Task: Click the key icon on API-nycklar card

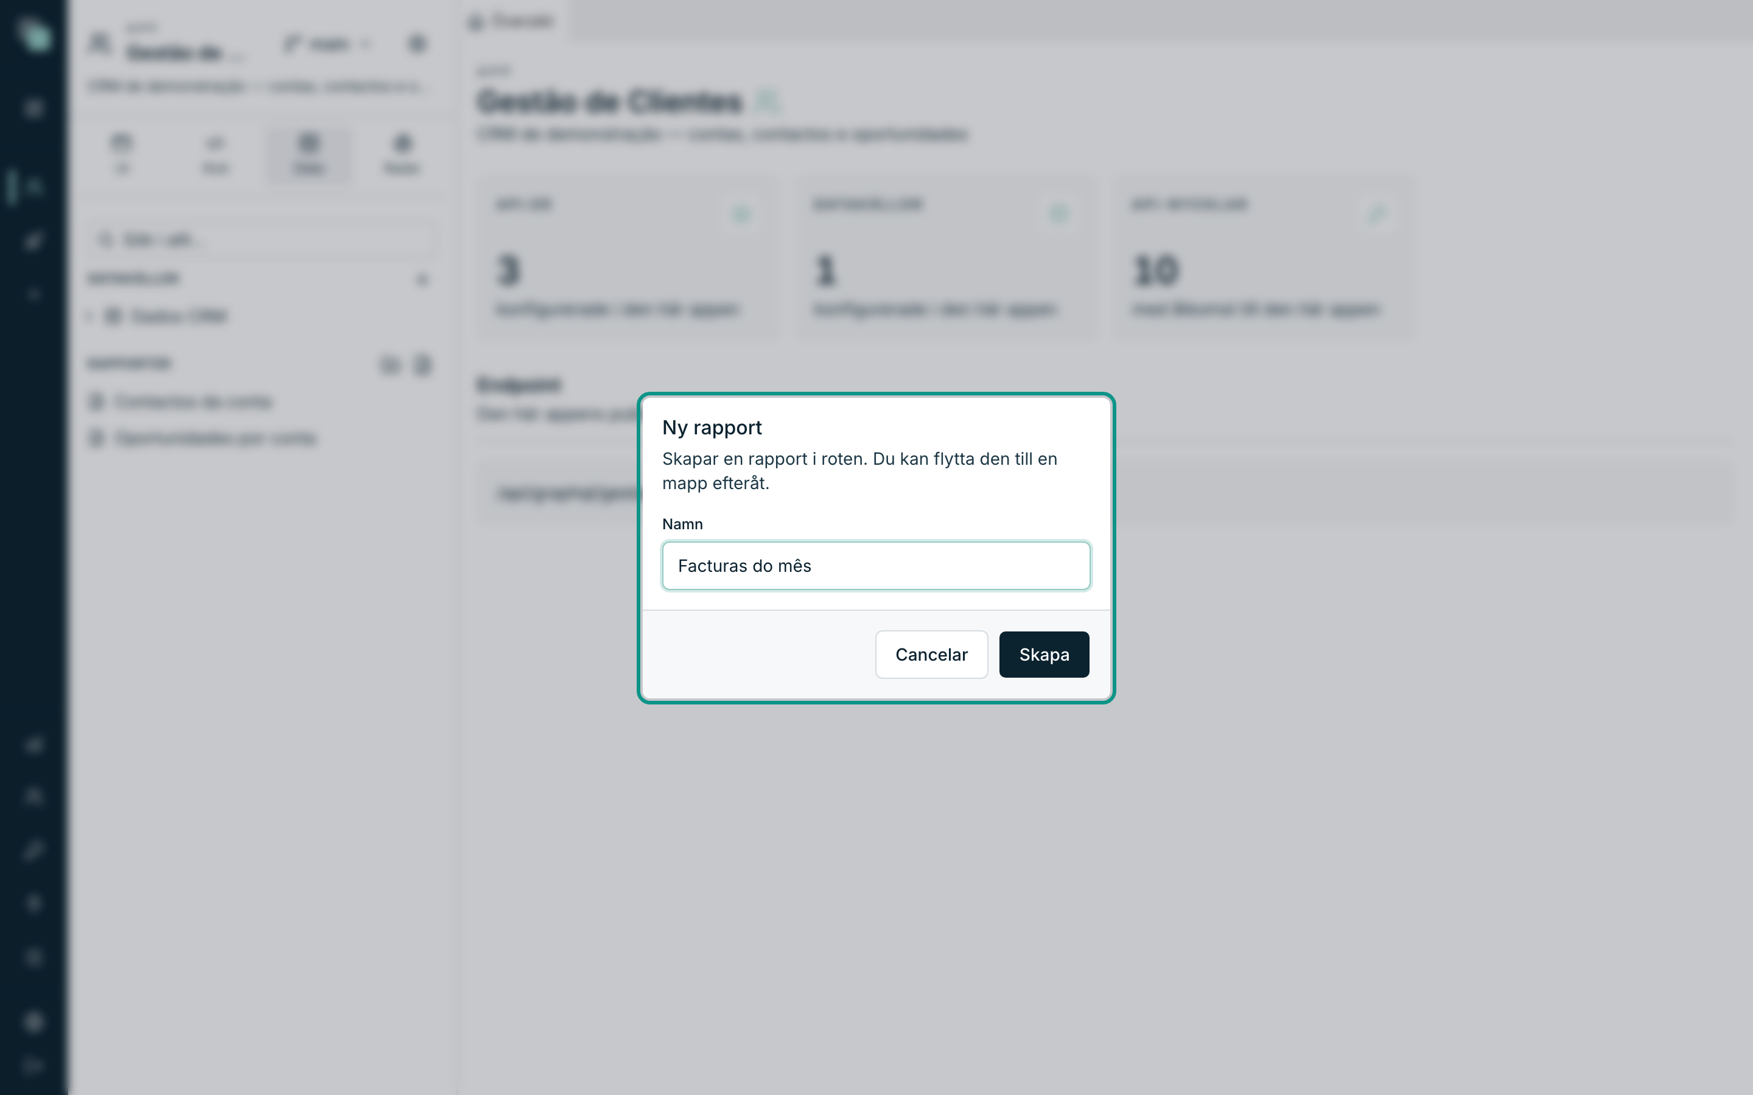Action: (x=1376, y=214)
